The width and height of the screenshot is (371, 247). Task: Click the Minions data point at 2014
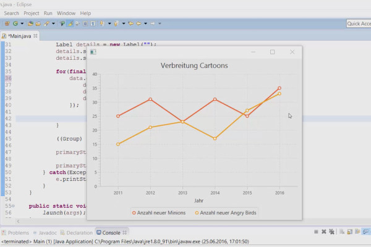215,99
